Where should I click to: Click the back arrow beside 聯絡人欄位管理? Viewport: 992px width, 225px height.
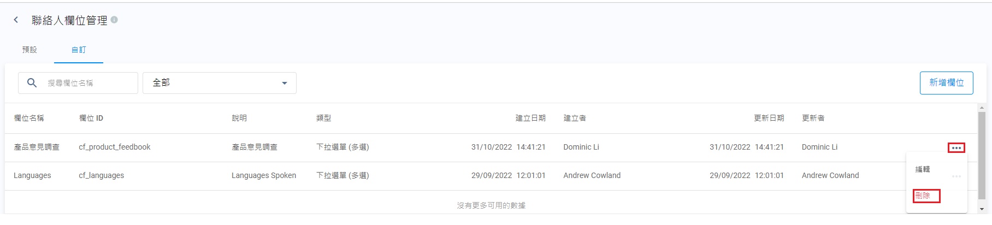16,20
